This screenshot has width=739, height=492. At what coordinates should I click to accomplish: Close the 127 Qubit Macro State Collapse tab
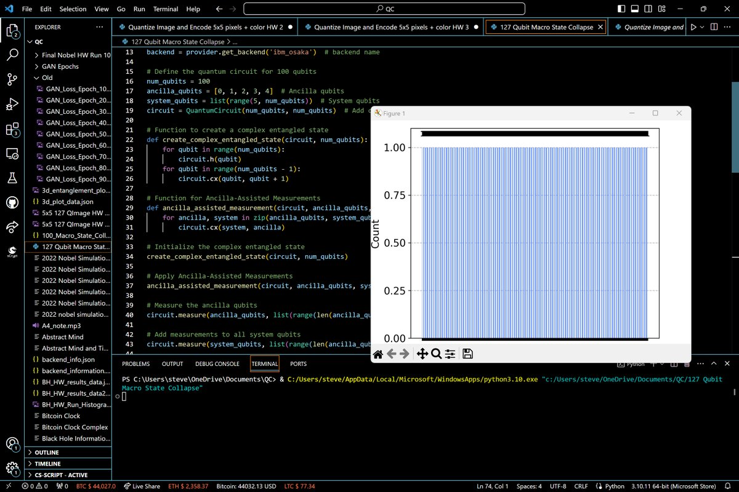pos(600,27)
